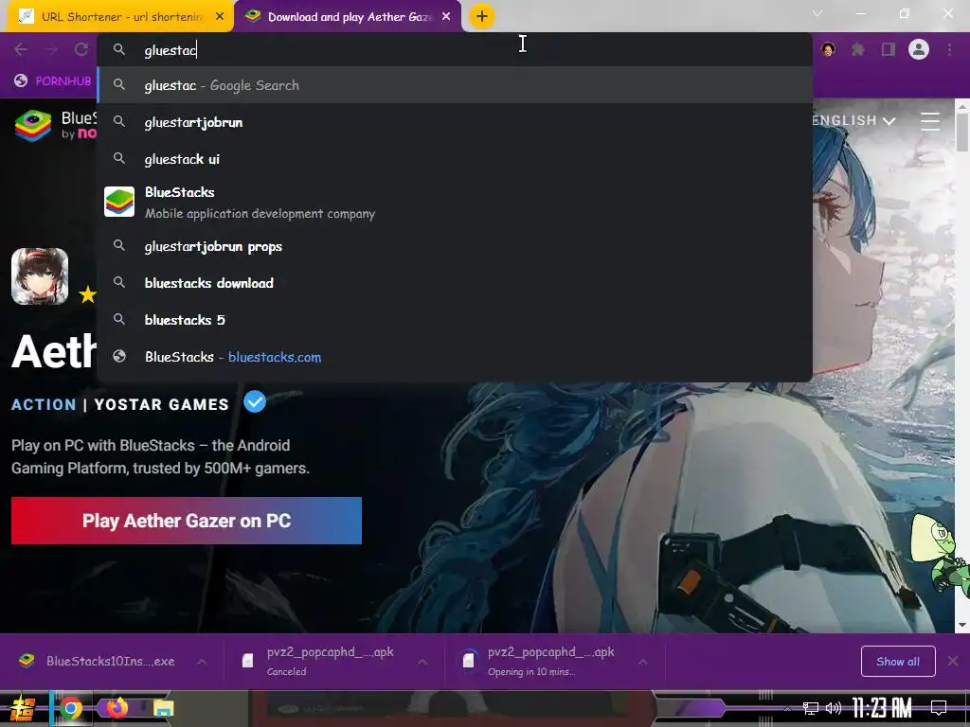Open File Explorer from the taskbar
Viewport: 970px width, 727px height.
163,708
